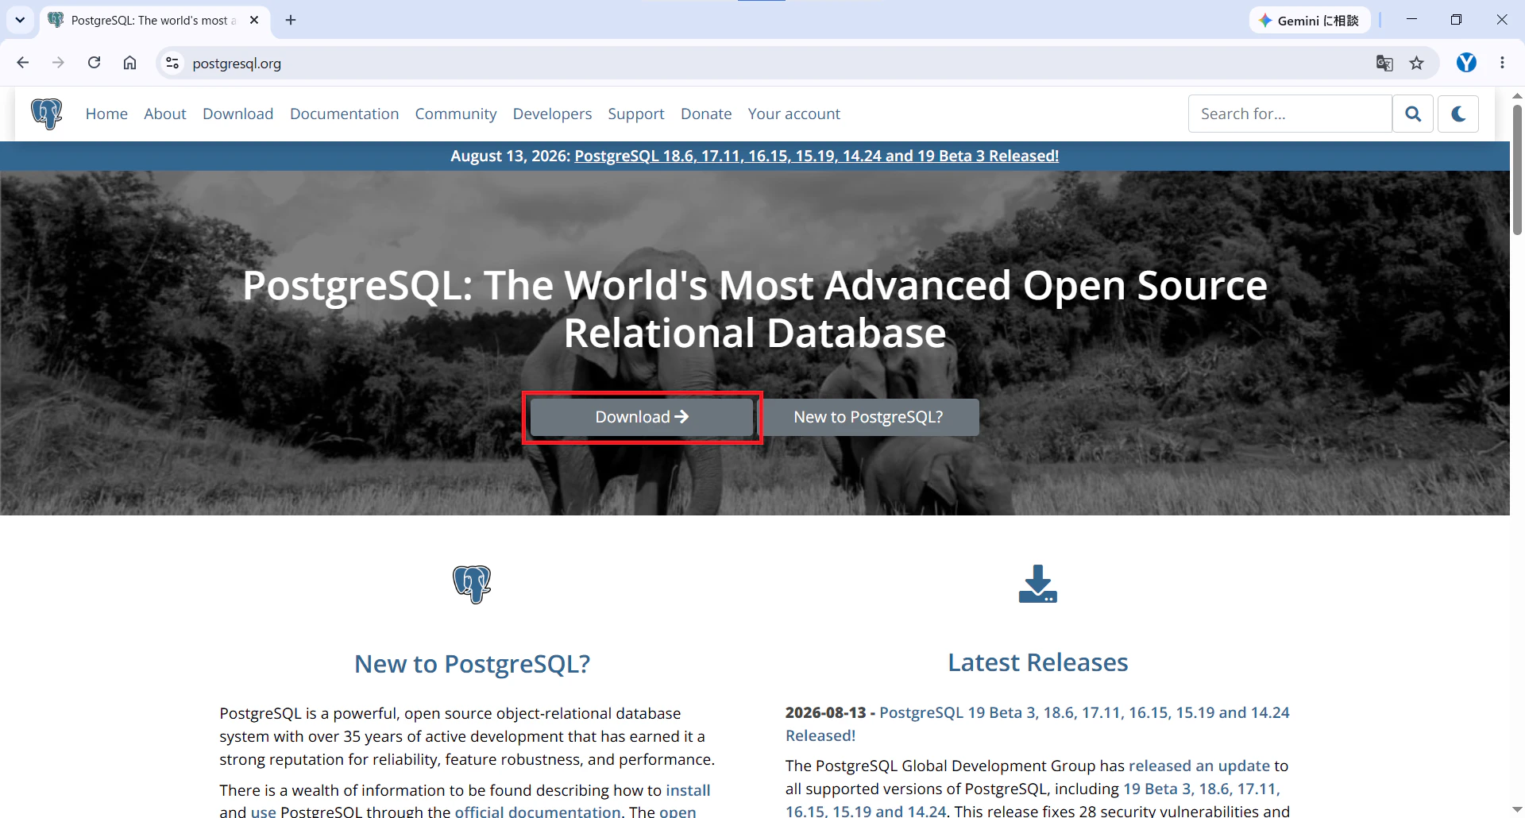The height and width of the screenshot is (818, 1525).
Task: Open the Support nav link
Action: pos(636,114)
